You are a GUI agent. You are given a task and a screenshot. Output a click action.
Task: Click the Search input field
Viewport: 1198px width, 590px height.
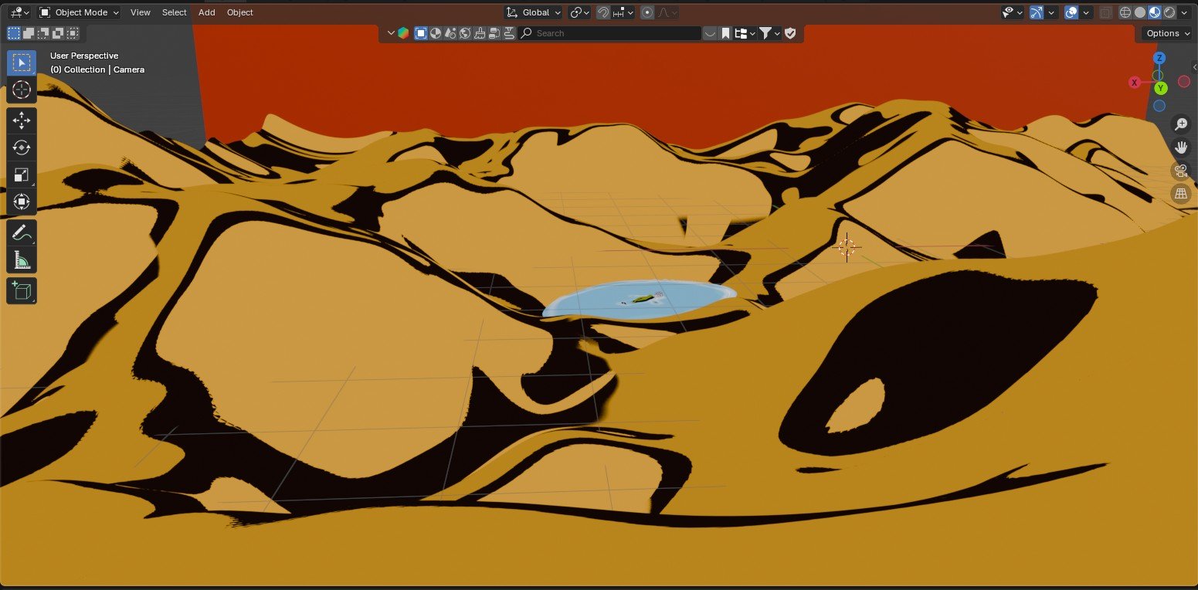pos(609,33)
